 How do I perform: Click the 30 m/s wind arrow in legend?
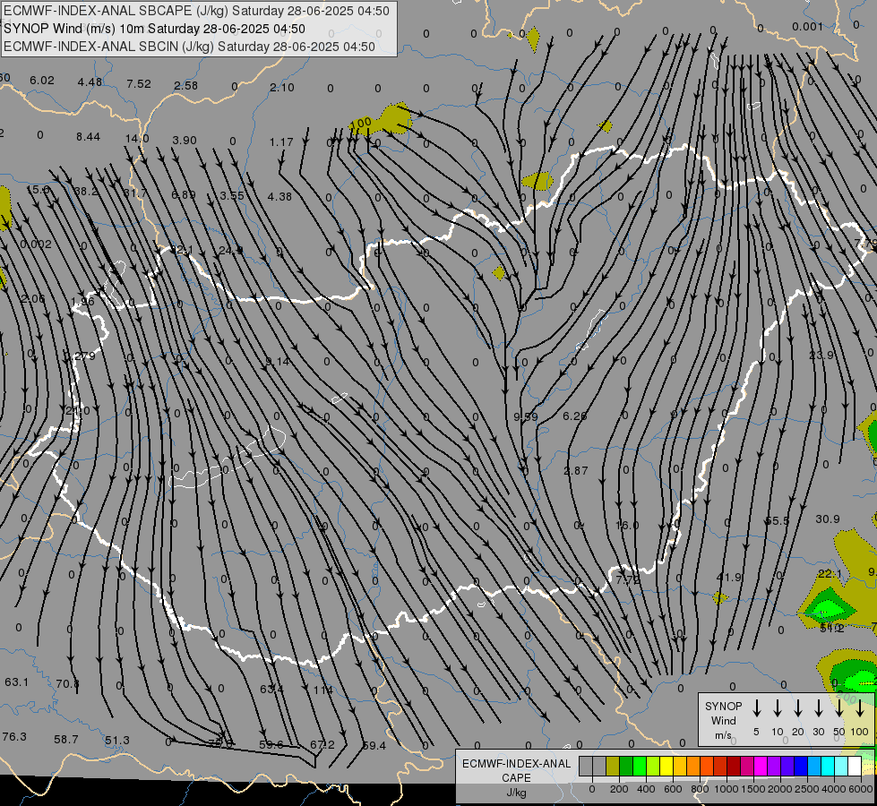coord(818,707)
